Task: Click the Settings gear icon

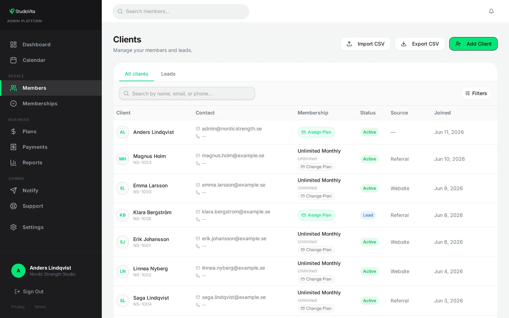Action: click(13, 227)
